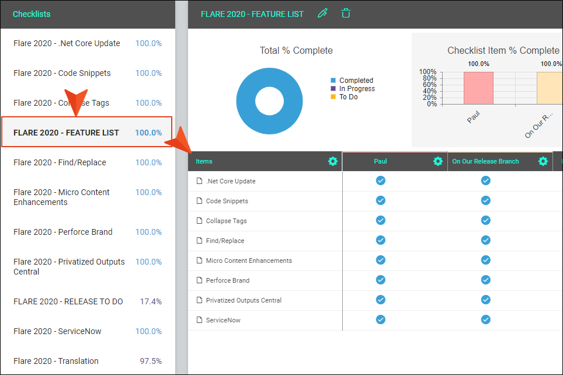
Task: Click the Items column header
Action: tap(204, 161)
